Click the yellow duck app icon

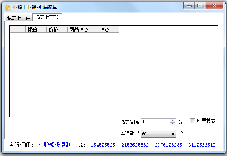tap(7, 7)
